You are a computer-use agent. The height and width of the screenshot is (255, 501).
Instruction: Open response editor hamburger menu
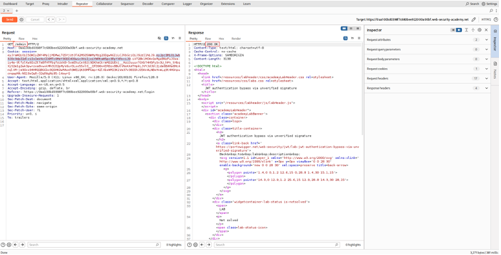click(359, 38)
